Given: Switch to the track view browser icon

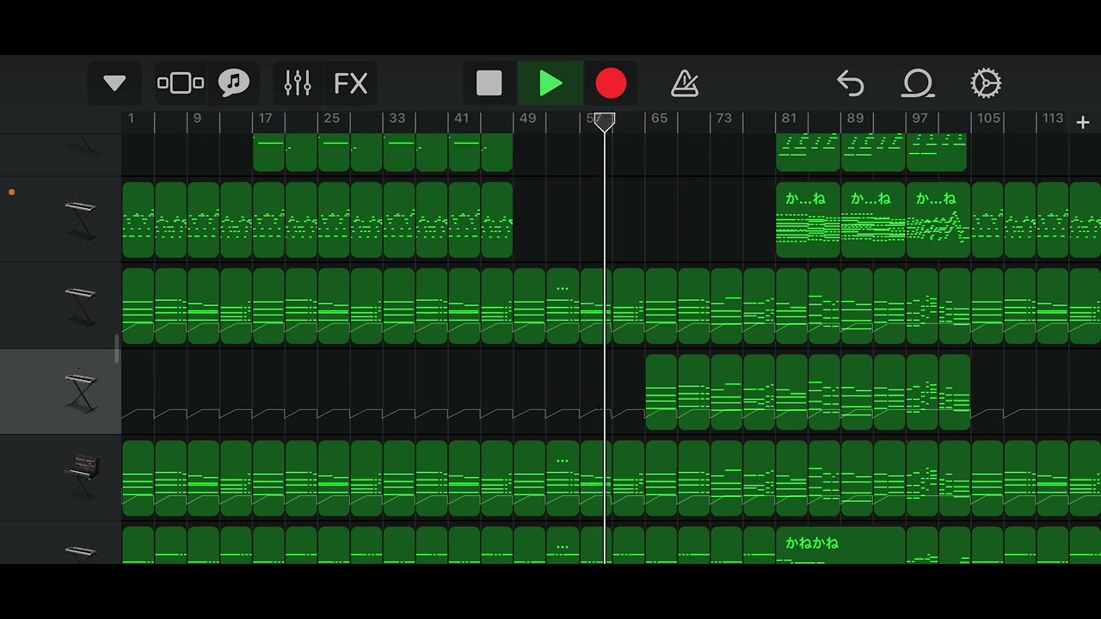Looking at the screenshot, I should (x=181, y=83).
